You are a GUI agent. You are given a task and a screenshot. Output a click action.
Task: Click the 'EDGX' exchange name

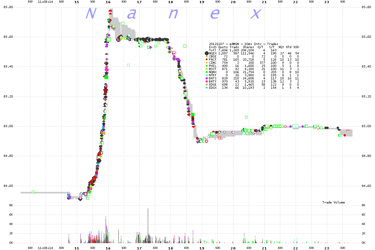212,87
